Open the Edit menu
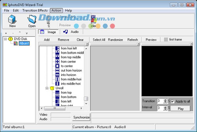Screen dimensions: 197x132 16,10
